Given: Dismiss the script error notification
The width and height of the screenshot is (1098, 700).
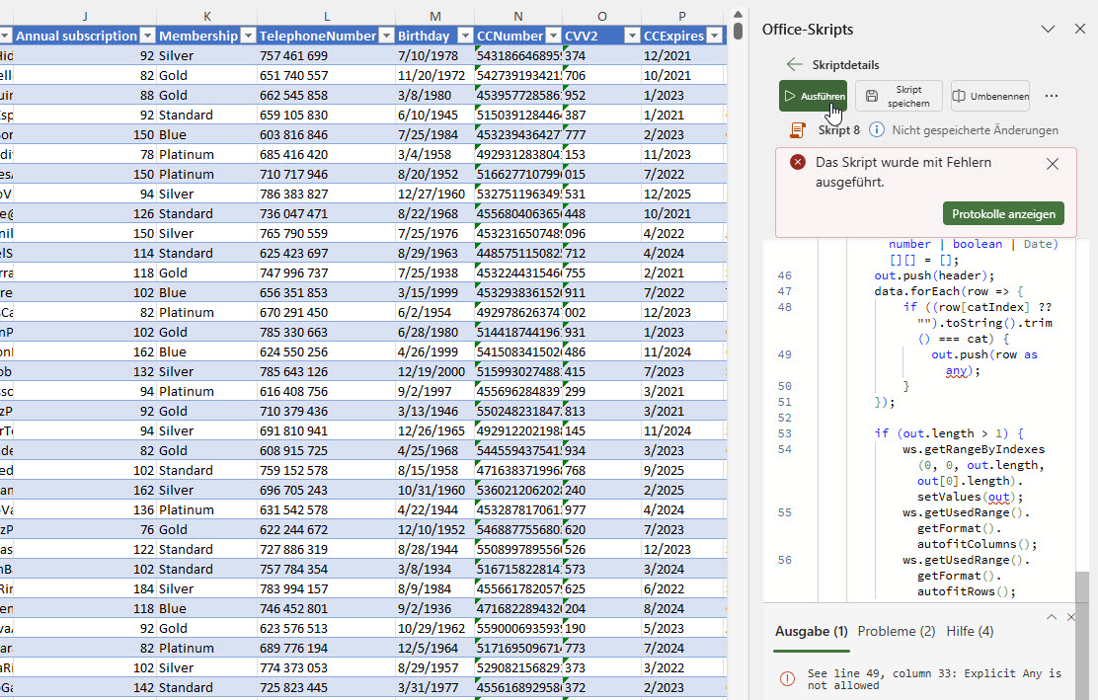Looking at the screenshot, I should (x=1053, y=164).
